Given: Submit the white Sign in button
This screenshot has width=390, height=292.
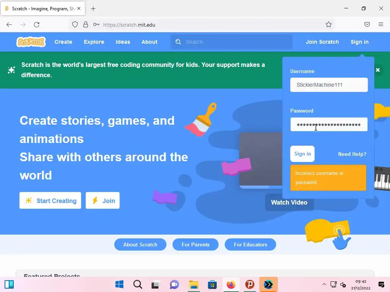Looking at the screenshot, I should (302, 154).
